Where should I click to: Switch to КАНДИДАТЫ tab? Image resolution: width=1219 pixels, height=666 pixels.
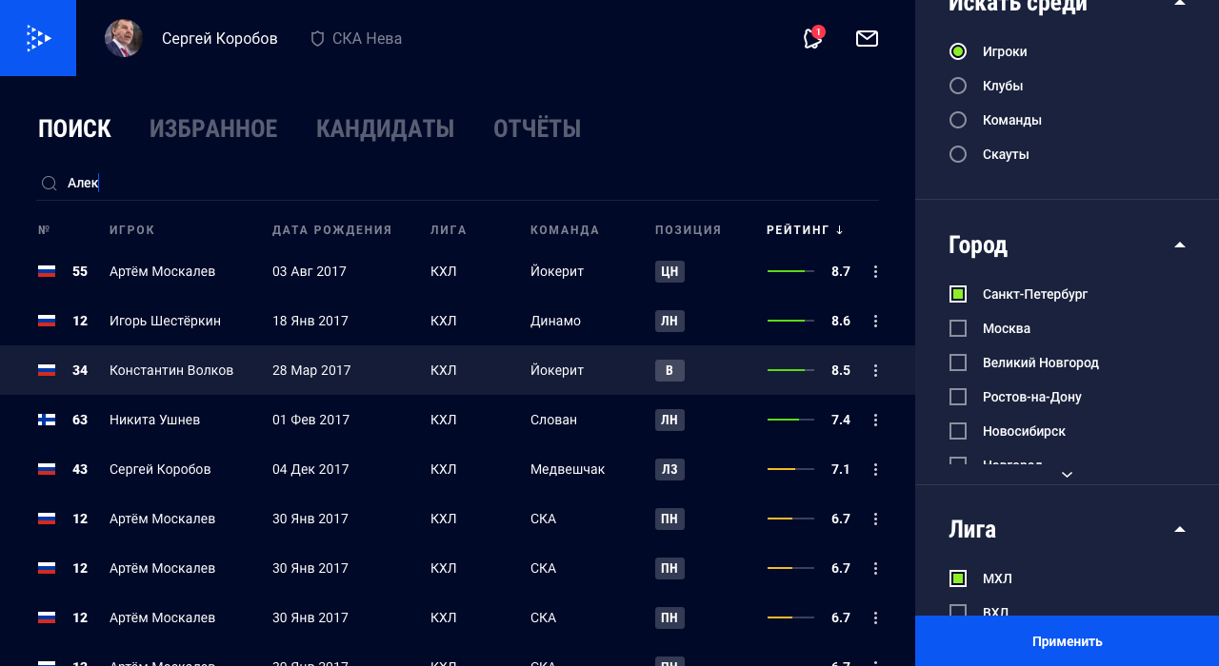click(x=385, y=128)
